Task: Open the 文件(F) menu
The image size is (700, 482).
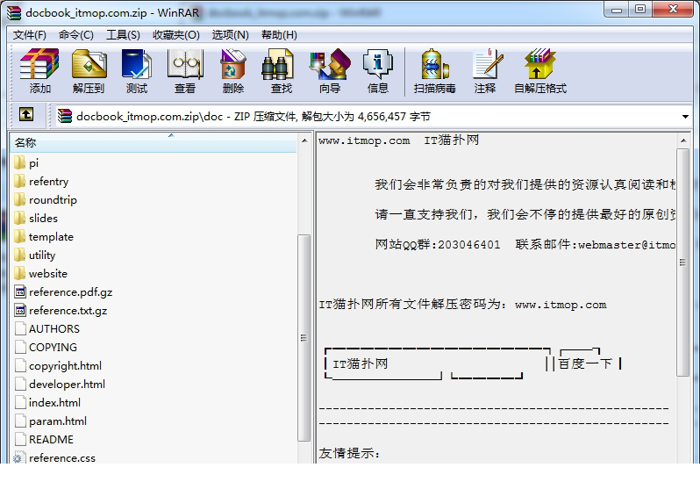Action: 30,35
